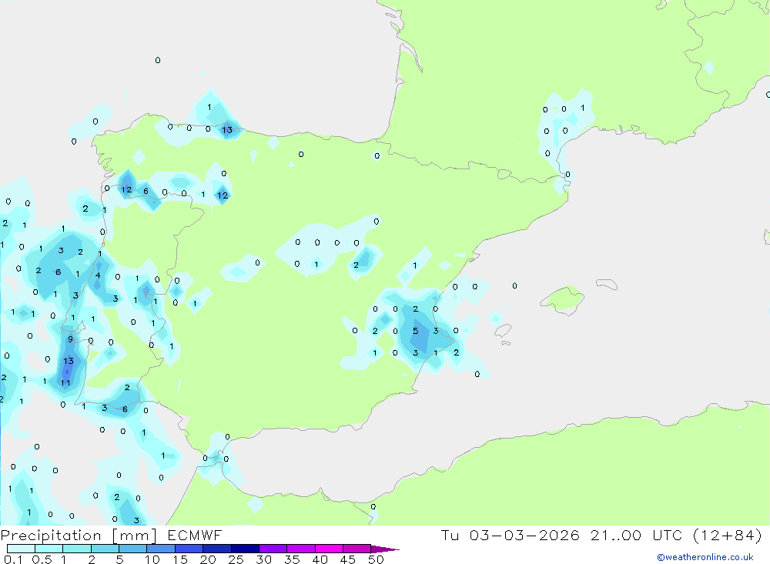Viewport: 770px width, 564px height.
Task: Click the 1–2 mm legend color box
Action: click(77, 549)
